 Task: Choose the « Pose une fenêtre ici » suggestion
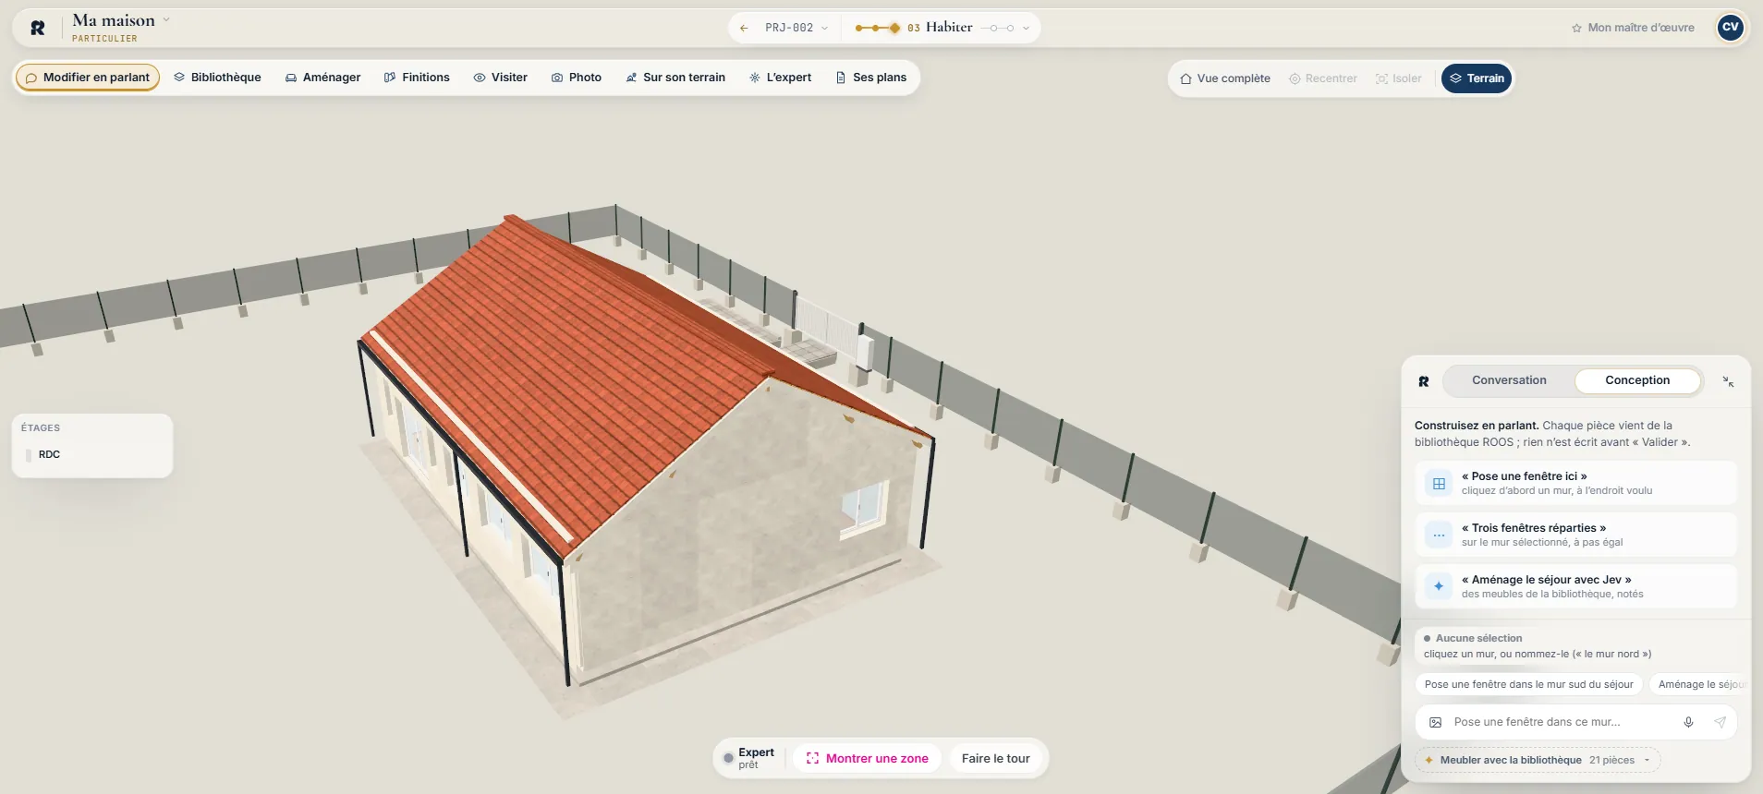(x=1575, y=483)
